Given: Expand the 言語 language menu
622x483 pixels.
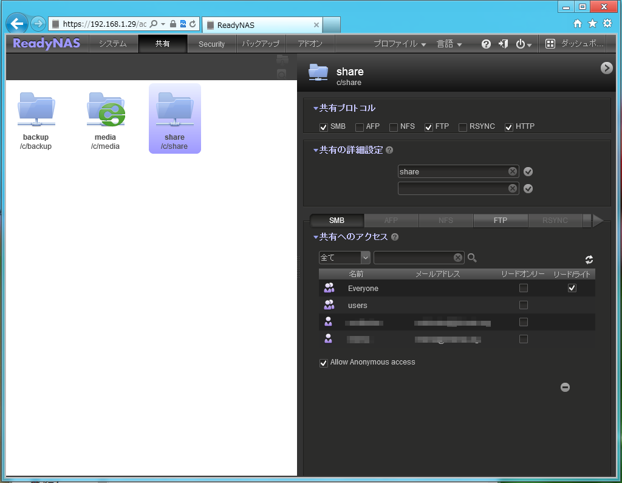Looking at the screenshot, I should coord(449,44).
